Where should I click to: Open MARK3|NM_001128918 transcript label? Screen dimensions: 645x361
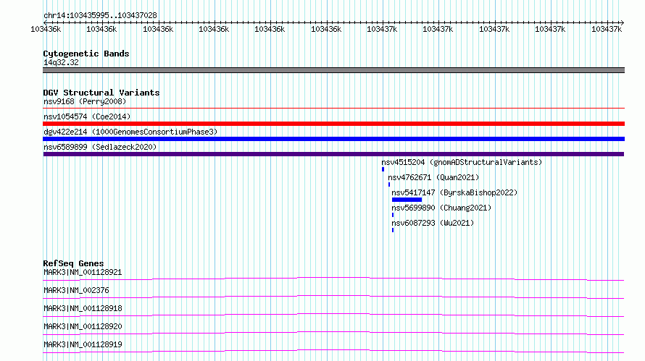pos(83,308)
